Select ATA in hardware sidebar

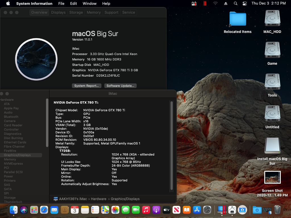(x=7, y=104)
